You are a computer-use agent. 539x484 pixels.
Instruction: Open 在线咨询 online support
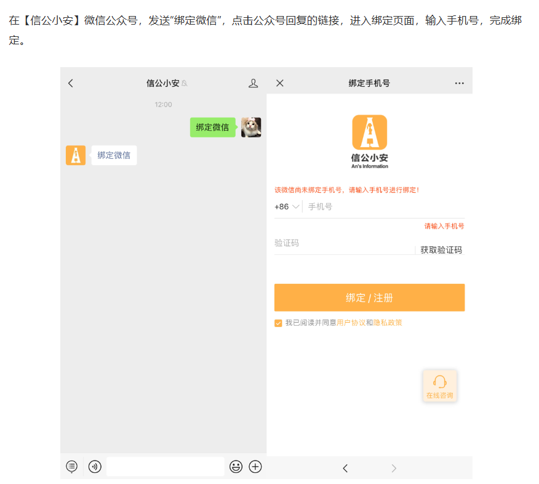(x=440, y=386)
